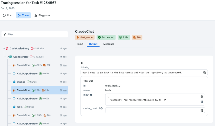This screenshot has height=126, width=215.
Task: Click the info icon next to input
Action: [91, 95]
